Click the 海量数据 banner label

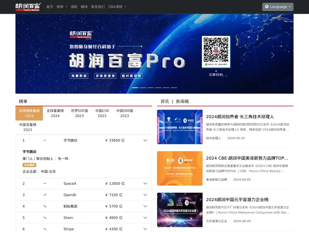(79, 76)
